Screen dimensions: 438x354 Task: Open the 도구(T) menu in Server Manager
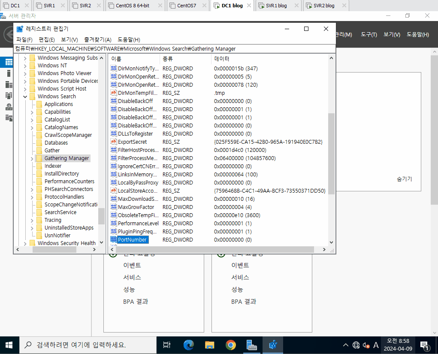click(x=369, y=35)
